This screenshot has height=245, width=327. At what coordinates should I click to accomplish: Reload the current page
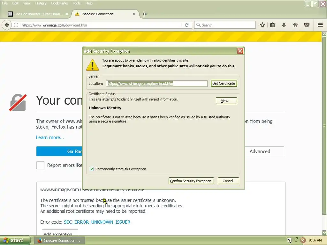186,25
